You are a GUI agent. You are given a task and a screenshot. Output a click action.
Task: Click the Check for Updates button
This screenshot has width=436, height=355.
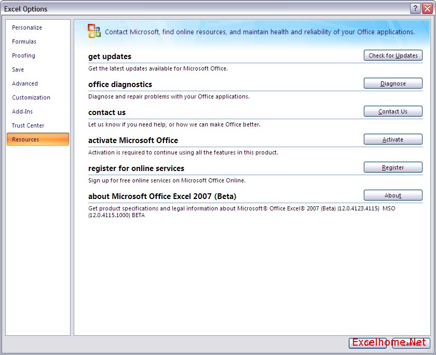click(x=393, y=55)
